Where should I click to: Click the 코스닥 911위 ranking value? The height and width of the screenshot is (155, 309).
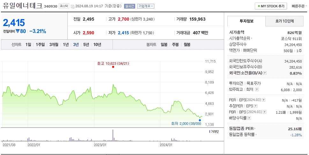[291, 39]
